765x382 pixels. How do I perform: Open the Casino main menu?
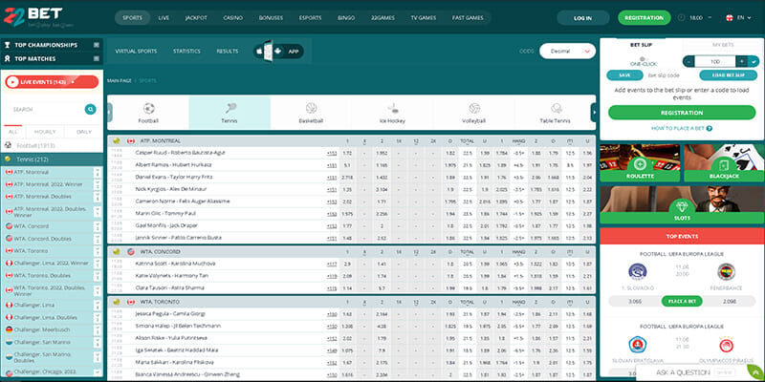point(232,17)
